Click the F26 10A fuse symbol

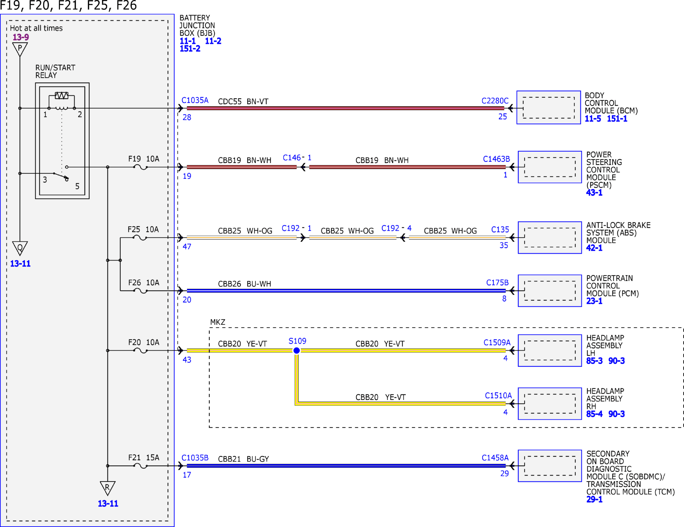pyautogui.click(x=140, y=291)
